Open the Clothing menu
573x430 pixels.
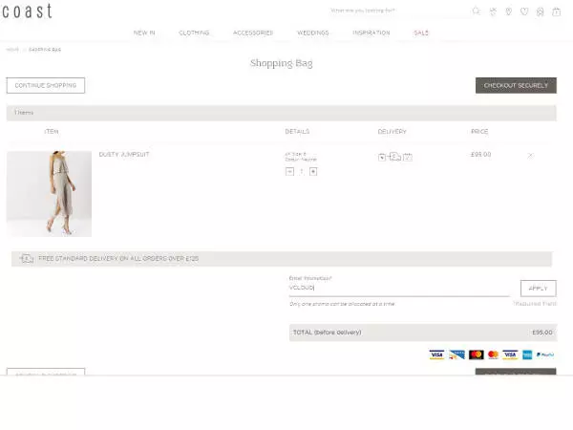(194, 32)
